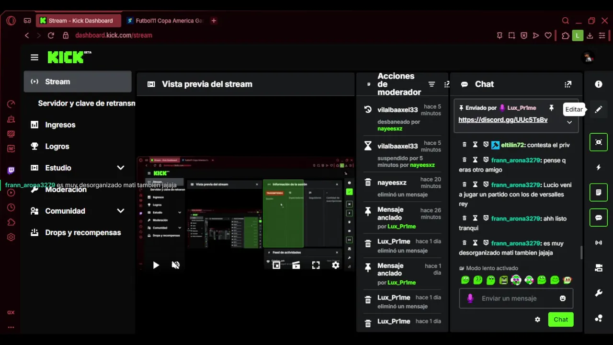Open the pinned discord.gg link
The image size is (613, 345).
pos(503,120)
